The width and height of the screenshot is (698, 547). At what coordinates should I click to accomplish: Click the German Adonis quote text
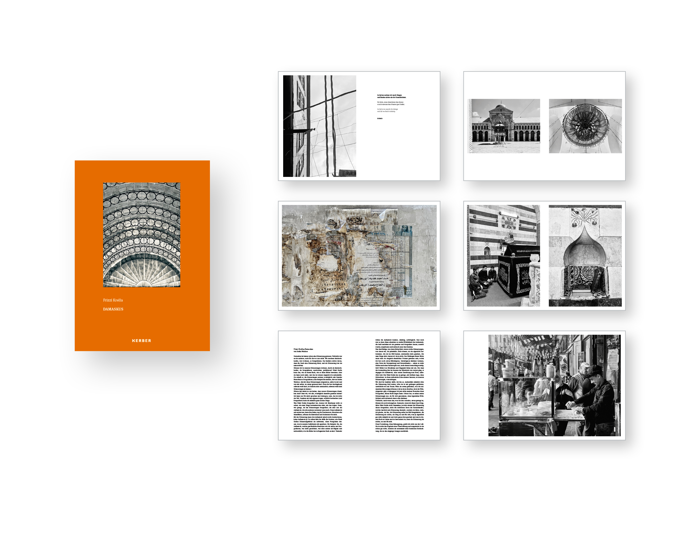391,96
